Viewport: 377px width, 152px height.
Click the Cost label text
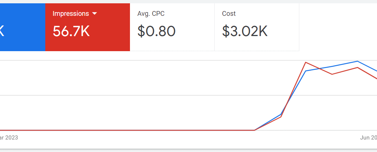tap(229, 14)
